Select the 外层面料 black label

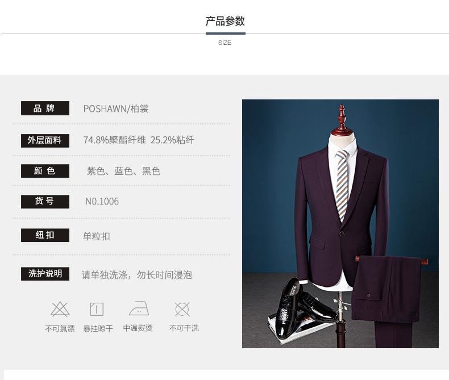45,140
